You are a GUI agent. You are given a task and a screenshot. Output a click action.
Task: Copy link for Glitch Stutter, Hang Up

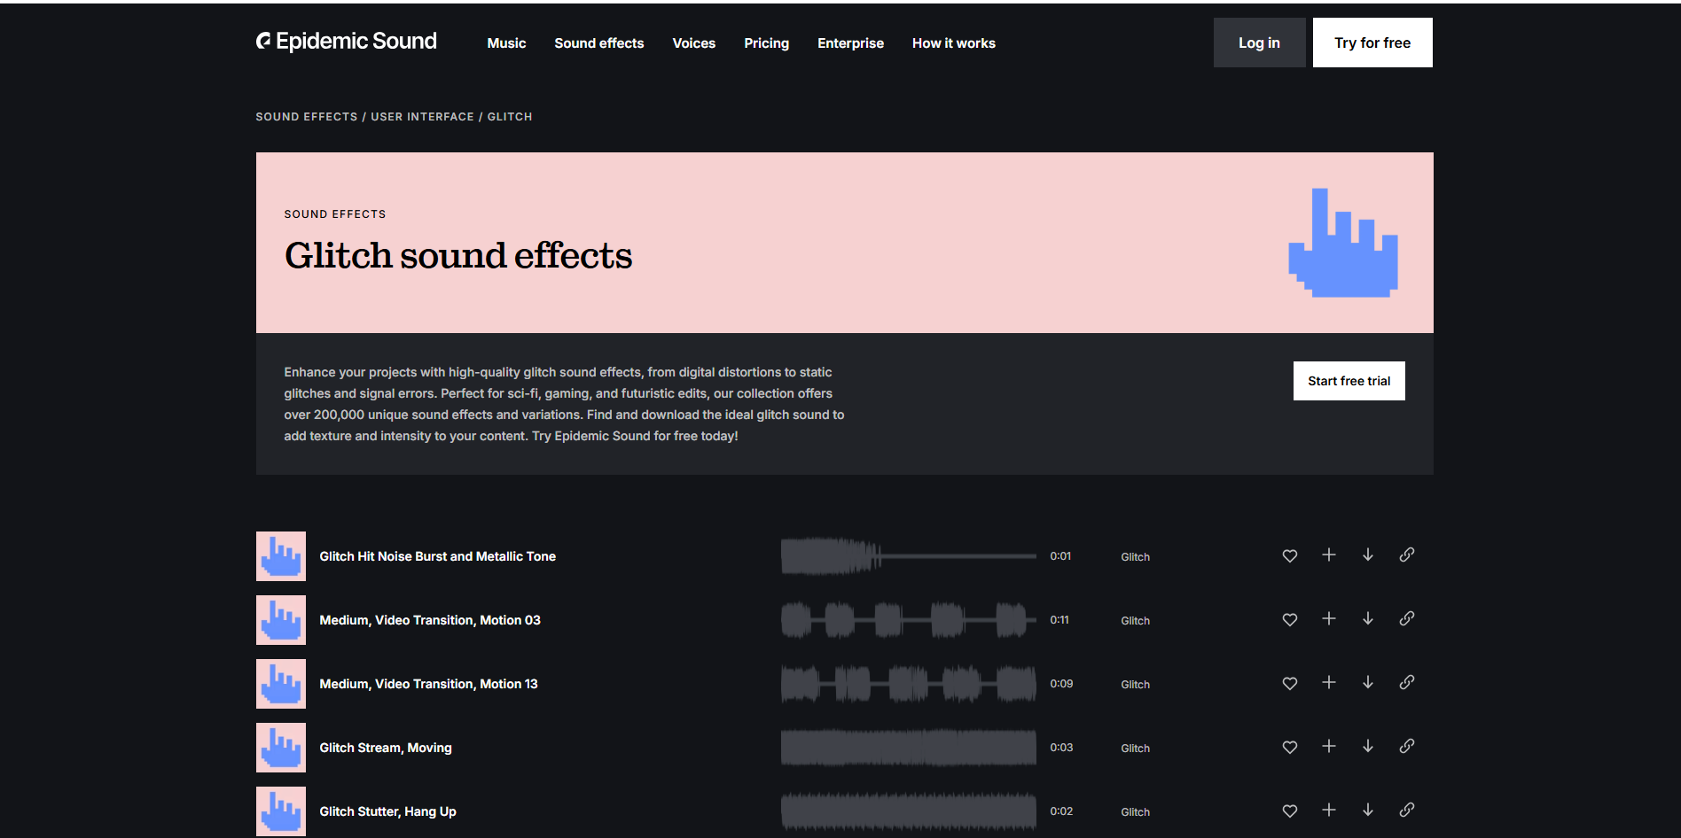(1406, 810)
